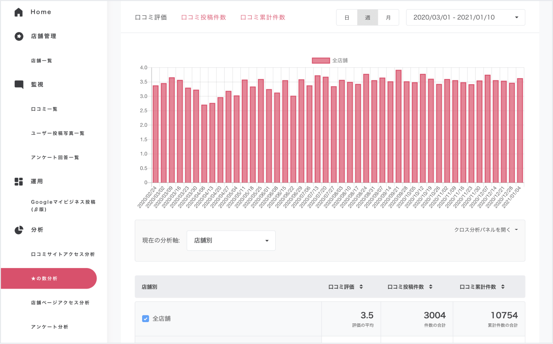Click the 分析 pie chart icon
The image size is (553, 344).
point(18,230)
